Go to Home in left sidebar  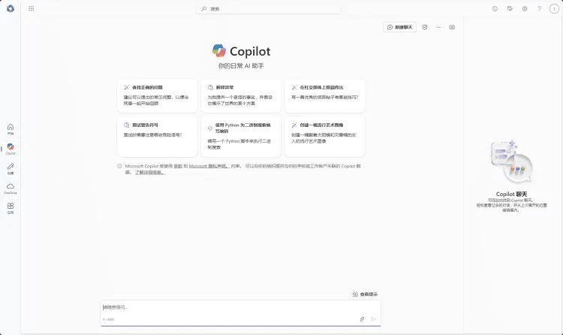point(11,129)
